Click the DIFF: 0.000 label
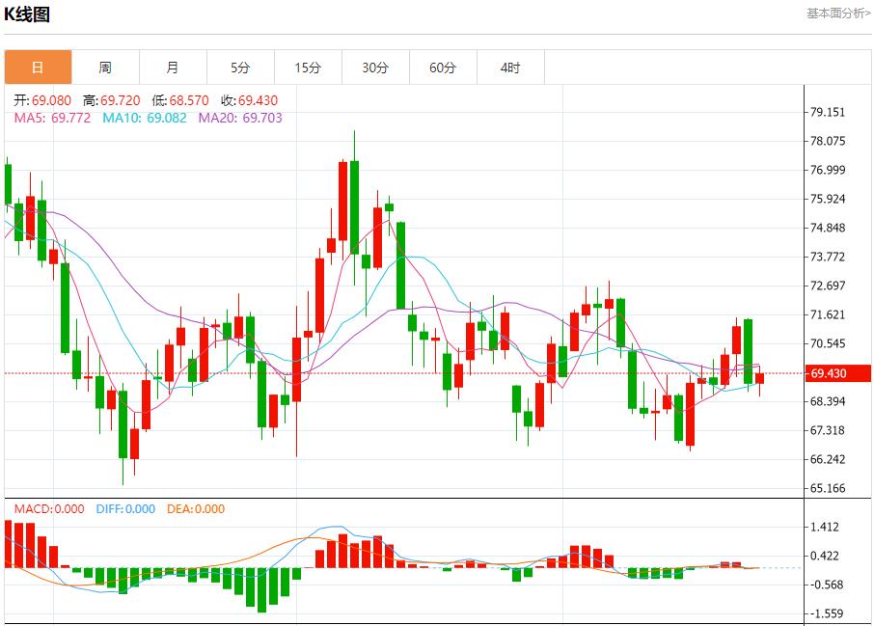Screen dimensions: 874x626 [x=125, y=509]
